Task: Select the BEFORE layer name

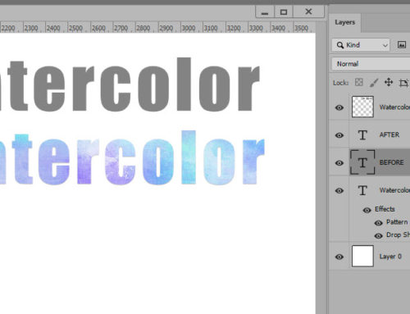Action: [391, 162]
